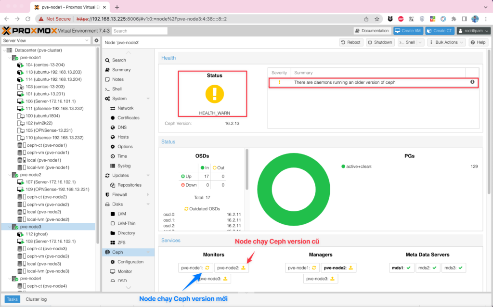This screenshot has width=493, height=307.
Task: Click monitor pve-node2 upgrade icon
Action: pyautogui.click(x=243, y=268)
